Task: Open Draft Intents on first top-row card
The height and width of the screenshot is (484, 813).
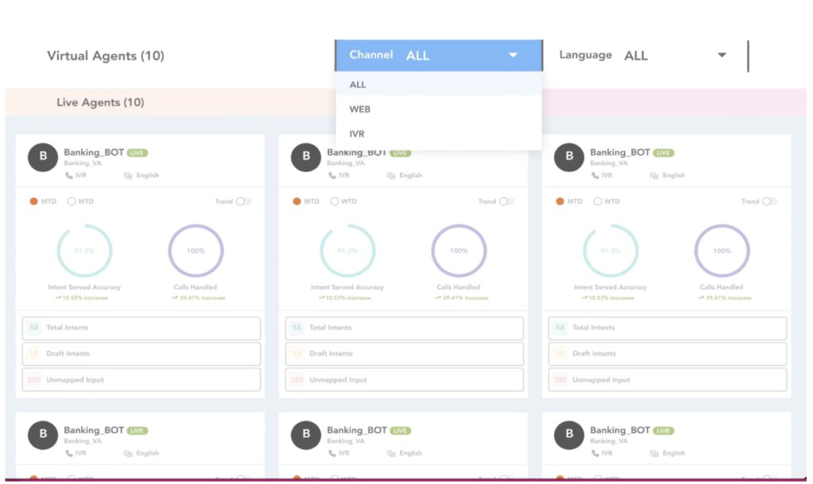Action: (141, 354)
